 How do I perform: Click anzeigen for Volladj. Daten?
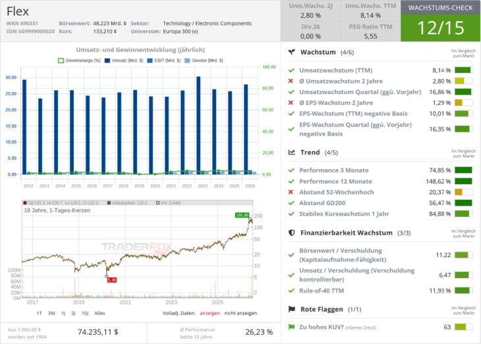click(x=210, y=313)
